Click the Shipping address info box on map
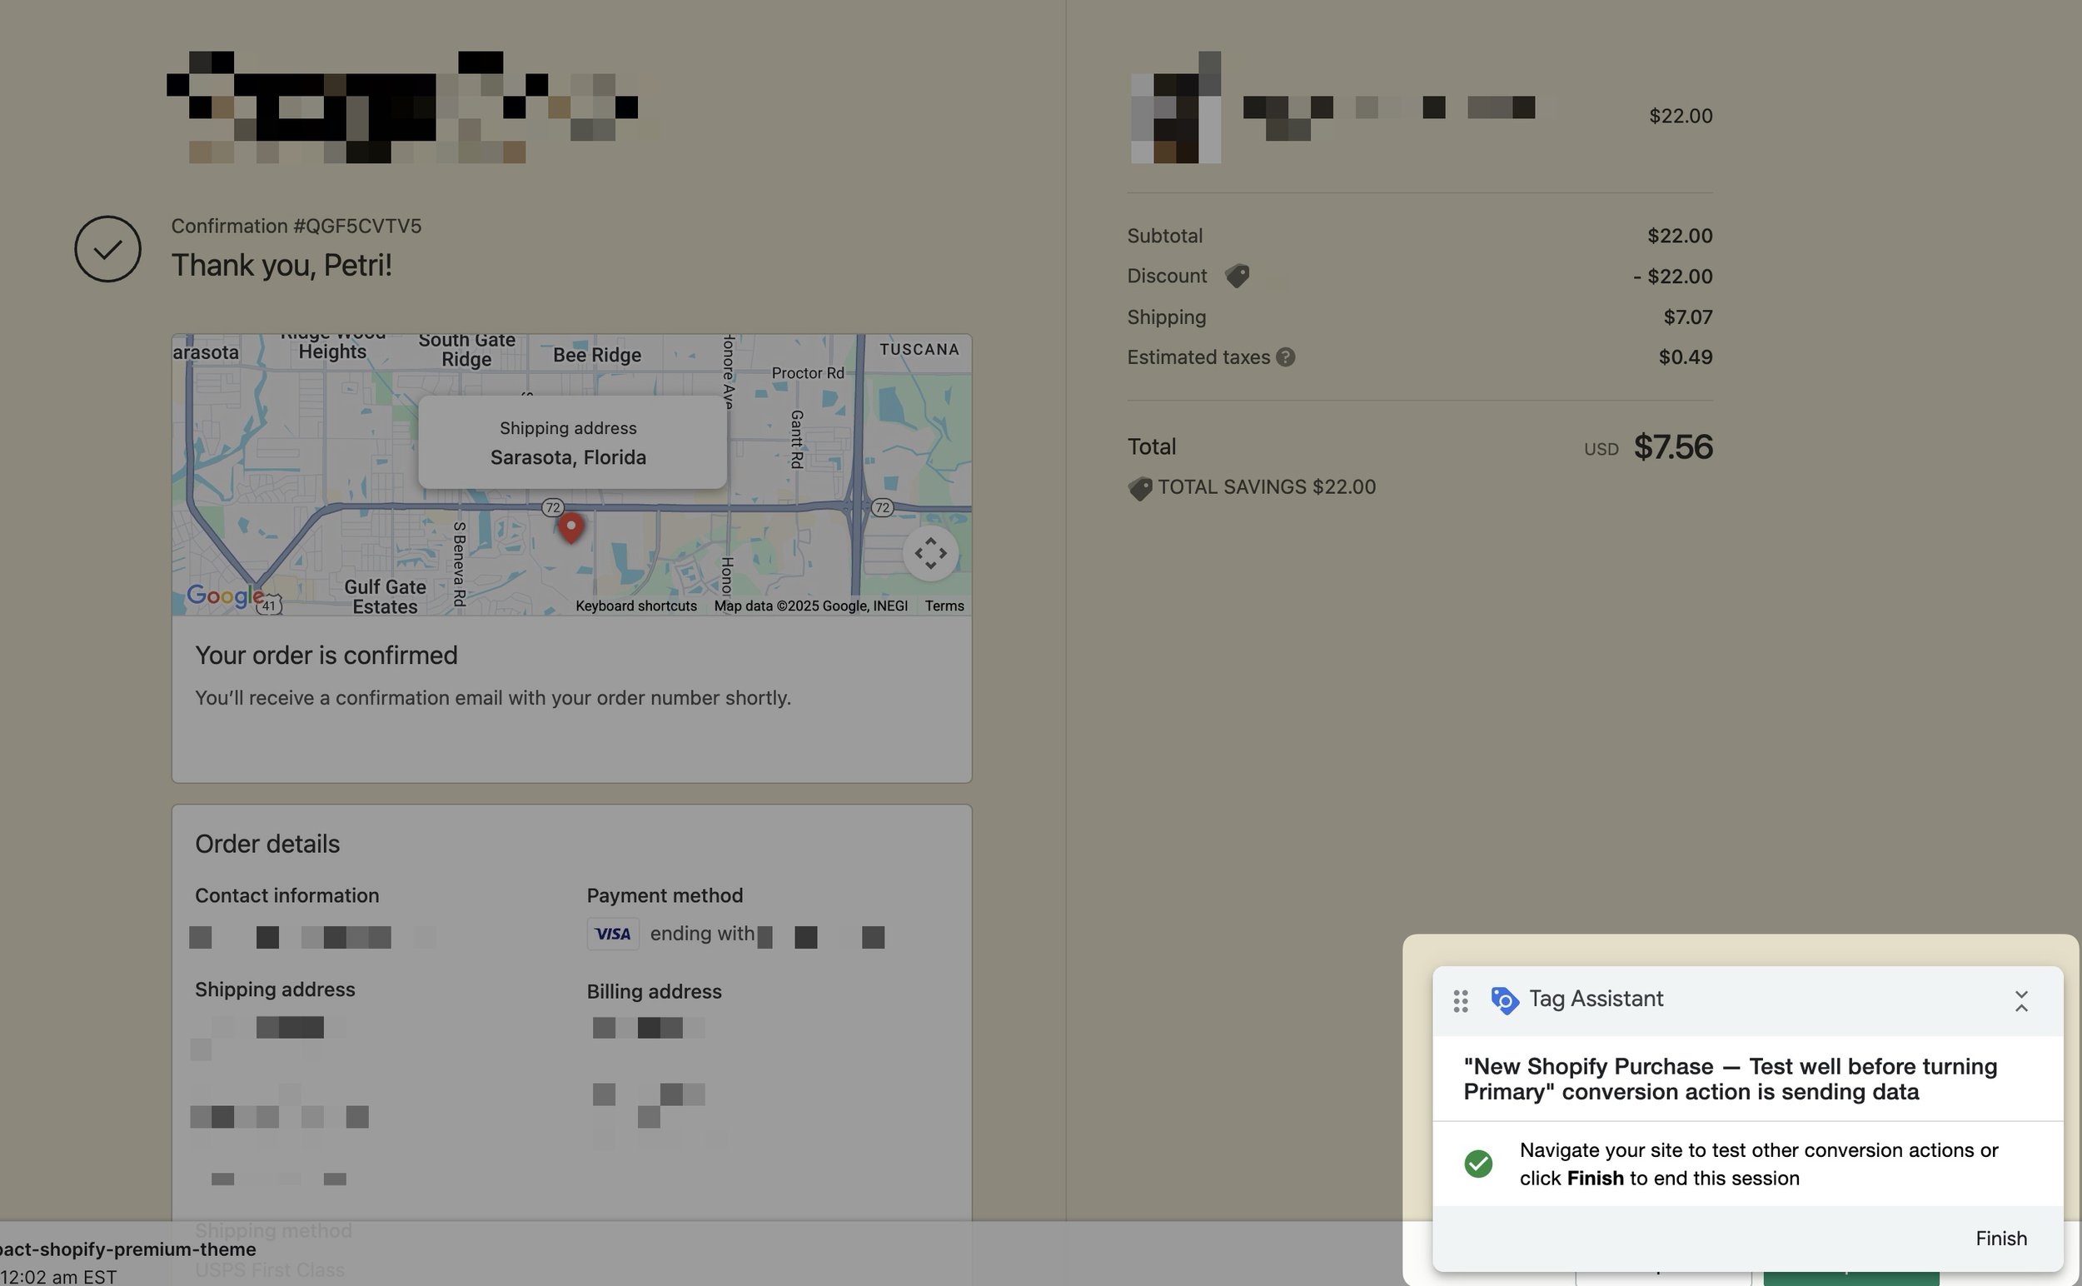Image resolution: width=2082 pixels, height=1286 pixels. (x=570, y=441)
